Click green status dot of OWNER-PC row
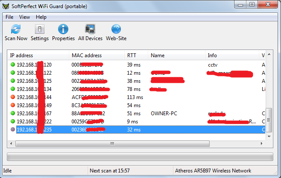Viewport: 281px width, 178px height. click(13, 113)
